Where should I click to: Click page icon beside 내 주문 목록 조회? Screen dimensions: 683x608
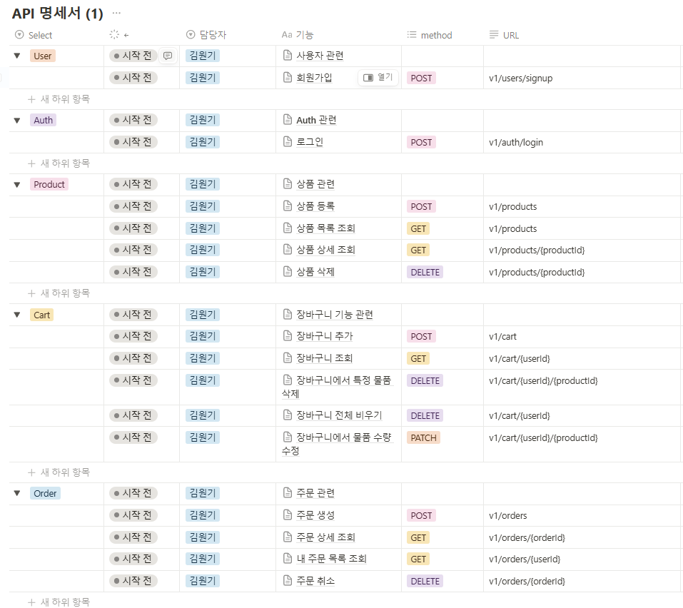tap(288, 558)
